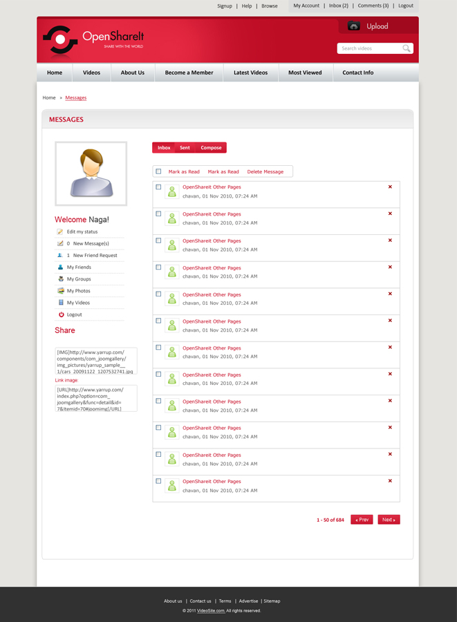Click the New Message(s) envelope icon
Viewport: 457px width, 622px height.
tap(60, 243)
